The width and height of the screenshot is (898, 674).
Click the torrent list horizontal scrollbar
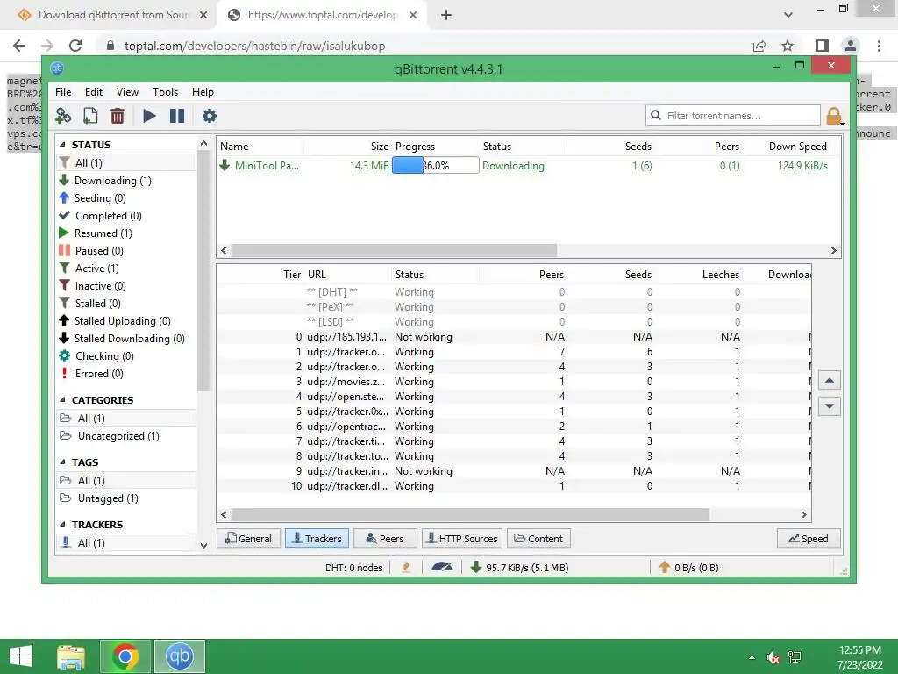(x=394, y=250)
